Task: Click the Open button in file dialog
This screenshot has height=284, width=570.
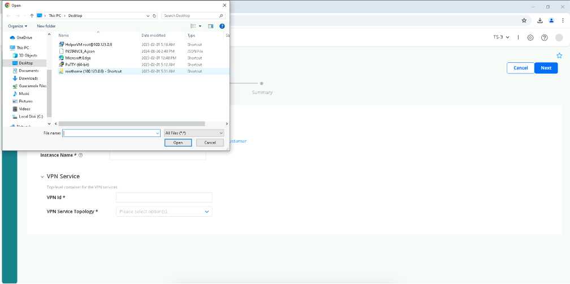Action: (x=178, y=143)
